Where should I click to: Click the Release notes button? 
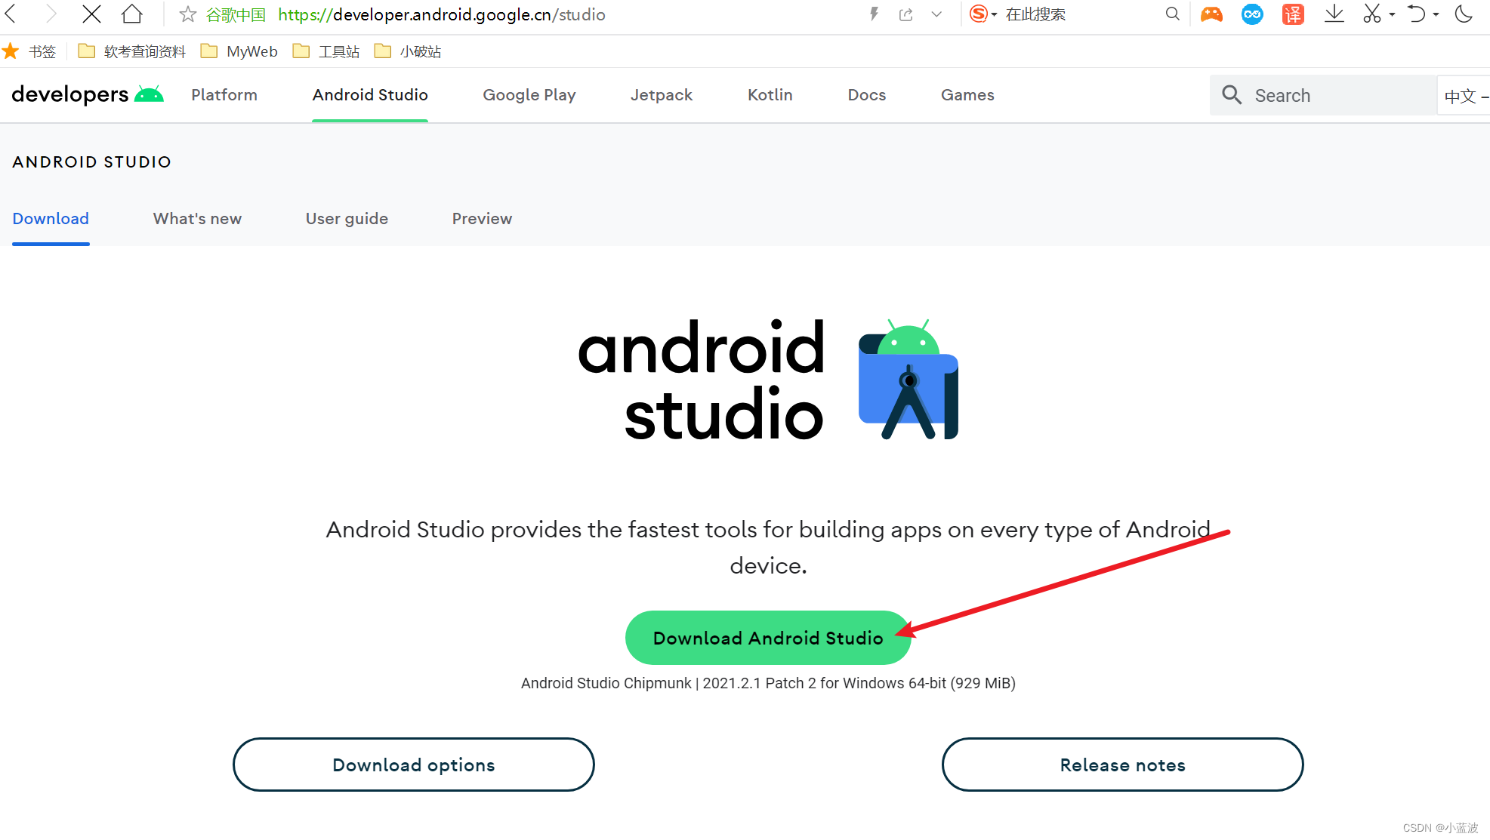[1122, 765]
